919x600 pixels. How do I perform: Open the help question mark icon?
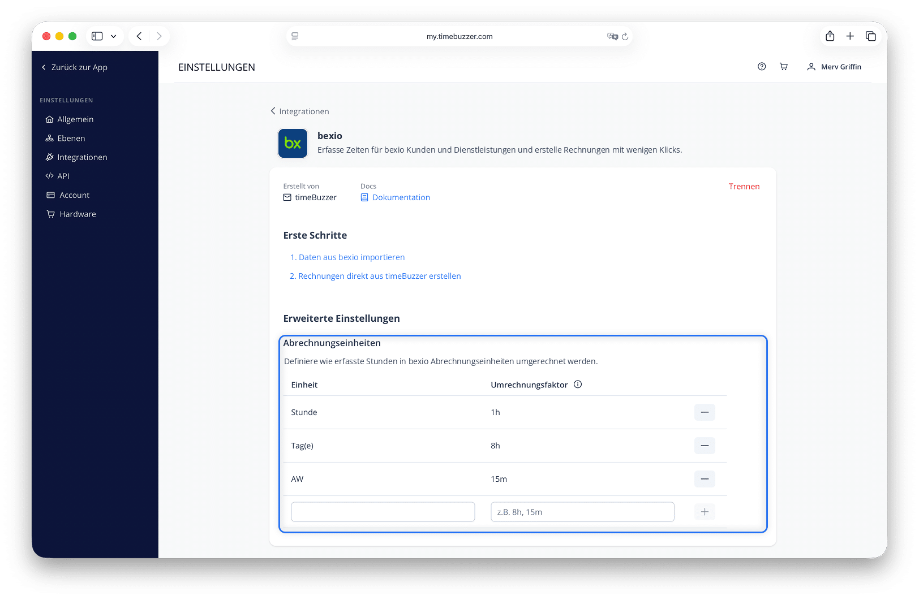(762, 67)
